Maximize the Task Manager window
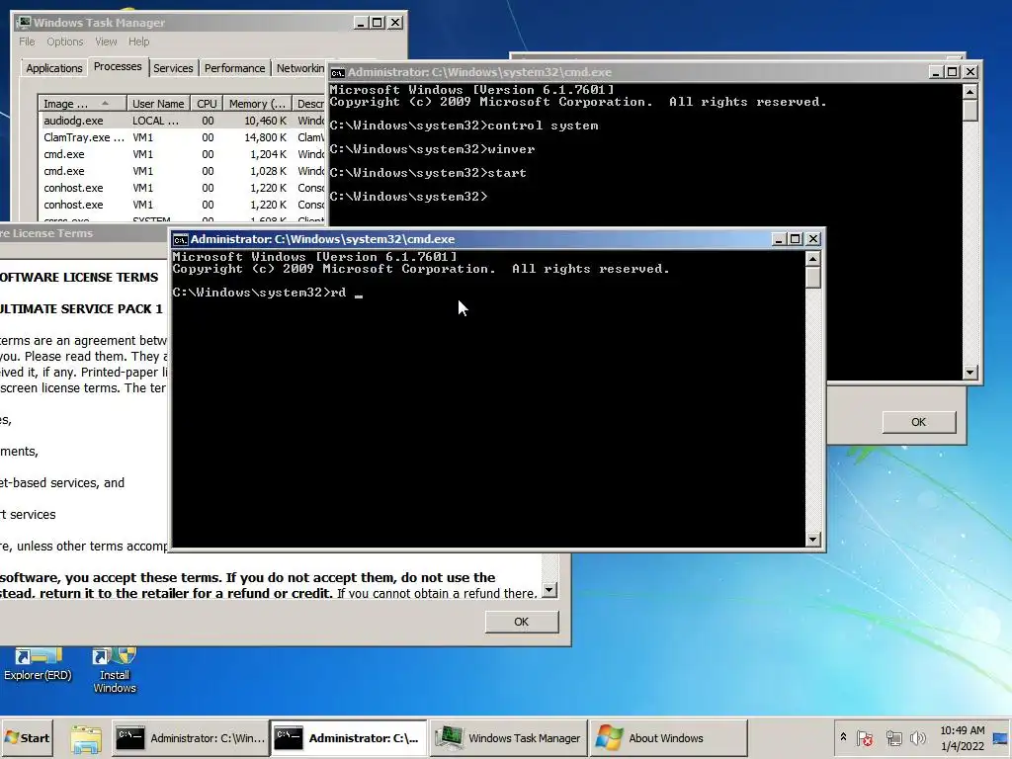 [x=378, y=23]
